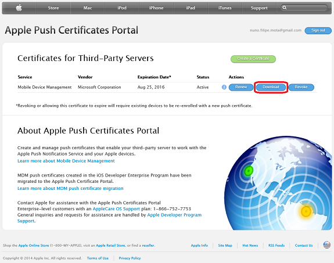Click the Apple Push Certificates Portal title

[71, 30]
